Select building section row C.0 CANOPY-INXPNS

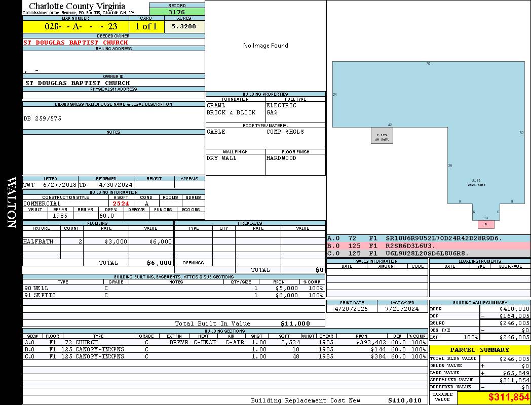[225, 356]
